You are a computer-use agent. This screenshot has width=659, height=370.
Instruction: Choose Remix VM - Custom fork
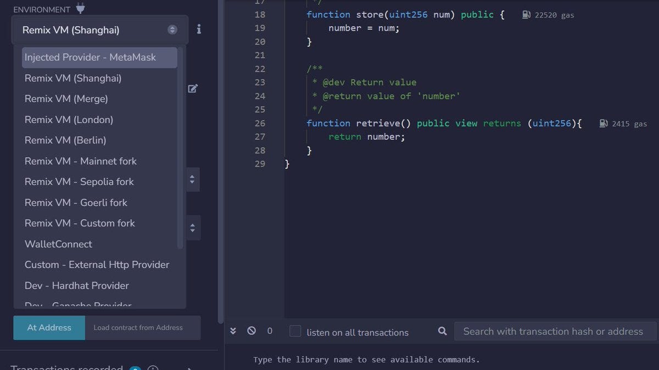[x=99, y=223]
